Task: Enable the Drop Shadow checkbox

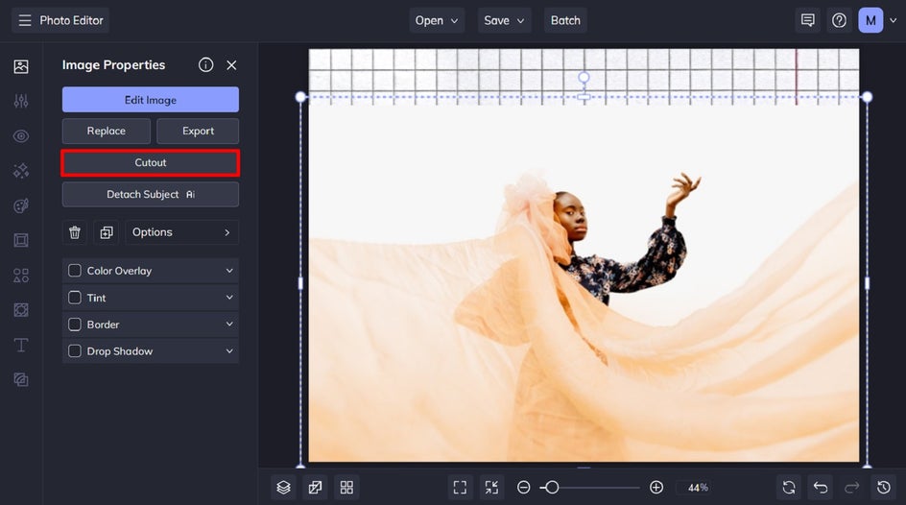Action: [75, 350]
